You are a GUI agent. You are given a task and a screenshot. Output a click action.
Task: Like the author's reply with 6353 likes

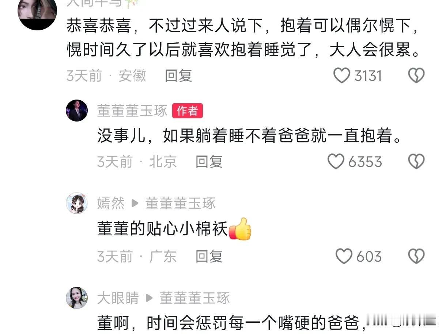[x=336, y=161]
